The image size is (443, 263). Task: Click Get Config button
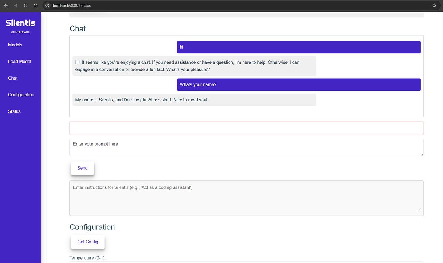coord(88,242)
